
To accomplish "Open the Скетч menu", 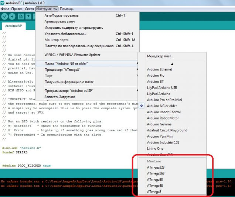I will [x=29, y=9].
